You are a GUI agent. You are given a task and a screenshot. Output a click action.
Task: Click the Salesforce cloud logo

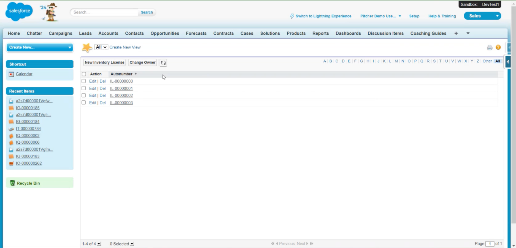(x=19, y=11)
